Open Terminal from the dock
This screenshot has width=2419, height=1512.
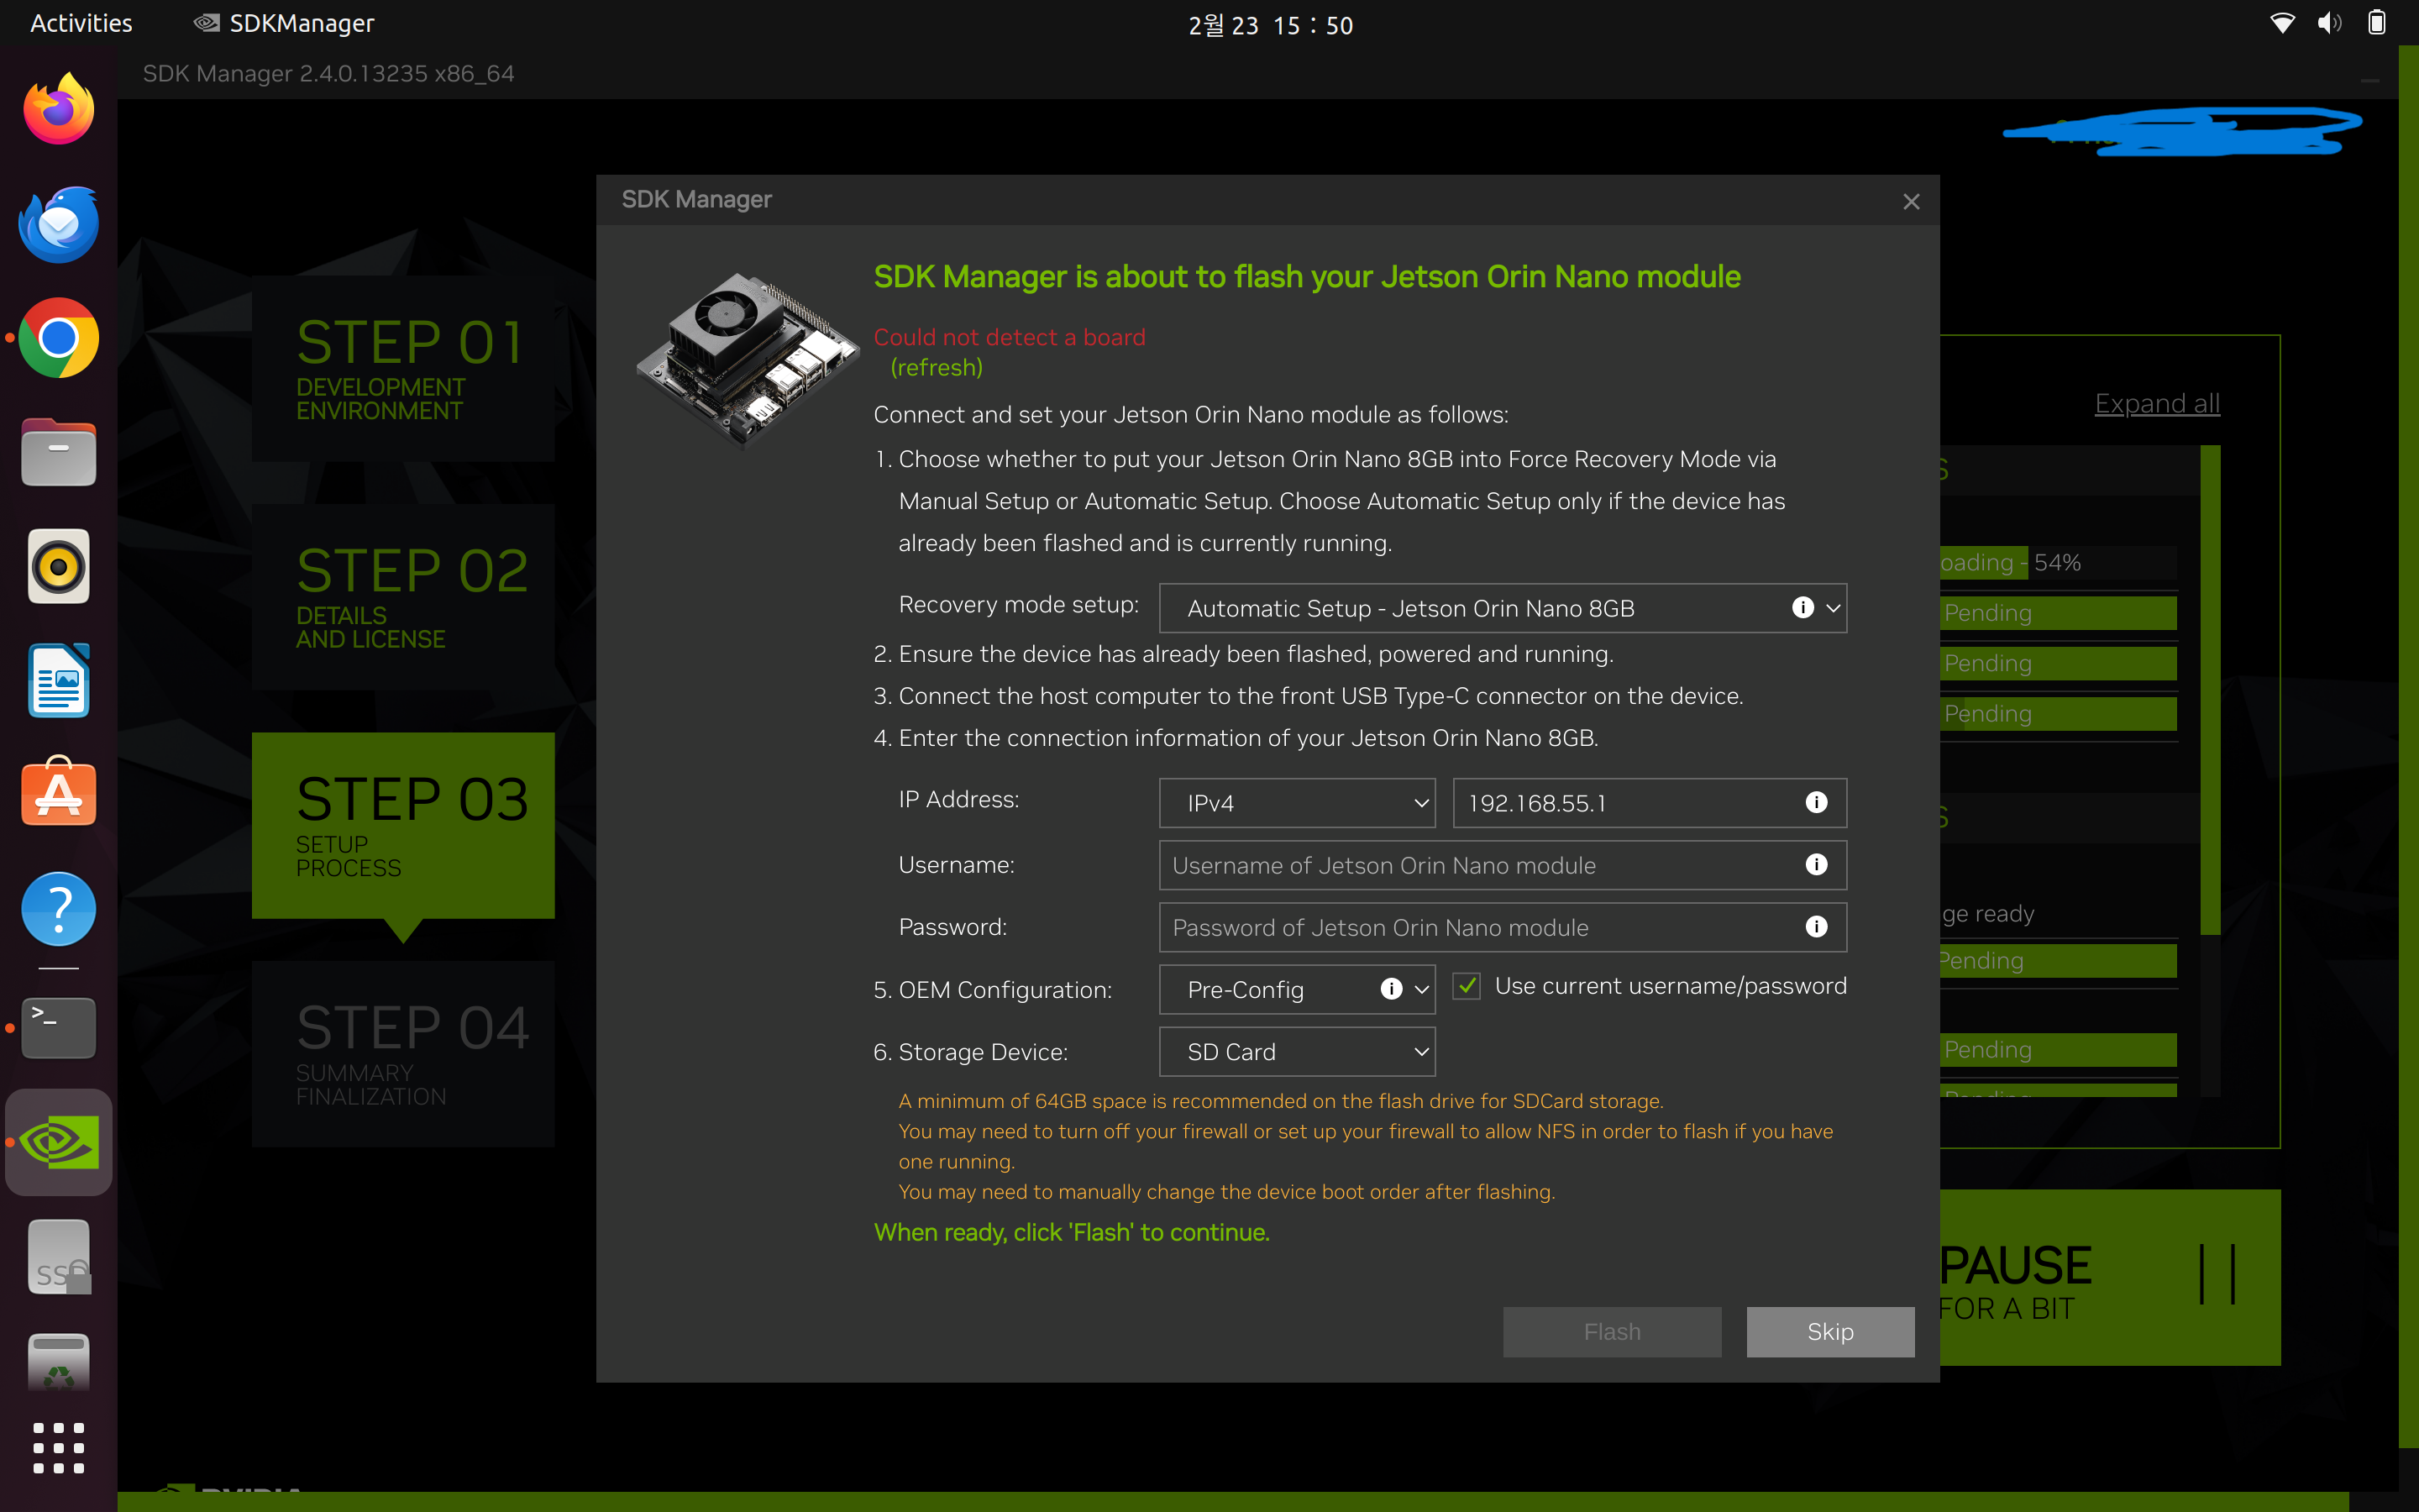tap(59, 1027)
